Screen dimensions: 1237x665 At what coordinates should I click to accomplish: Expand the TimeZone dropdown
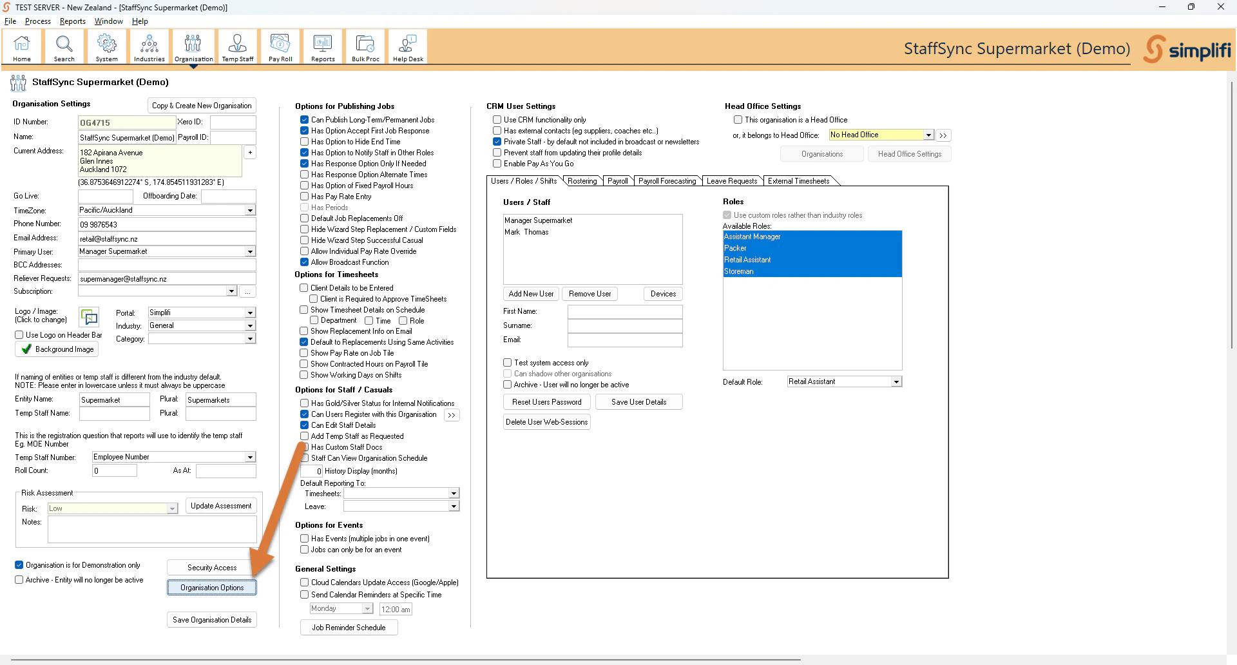click(250, 211)
